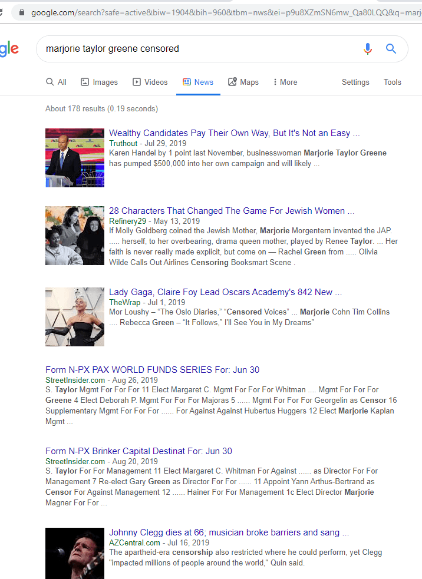Switch to the Images search tab
This screenshot has height=579, width=422.
tap(99, 82)
